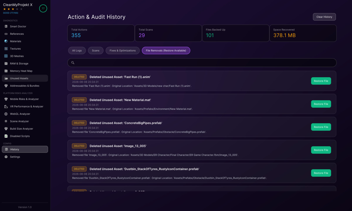Open the References sidebar label
Viewport: 352px width, 211px height.
pyautogui.click(x=17, y=34)
